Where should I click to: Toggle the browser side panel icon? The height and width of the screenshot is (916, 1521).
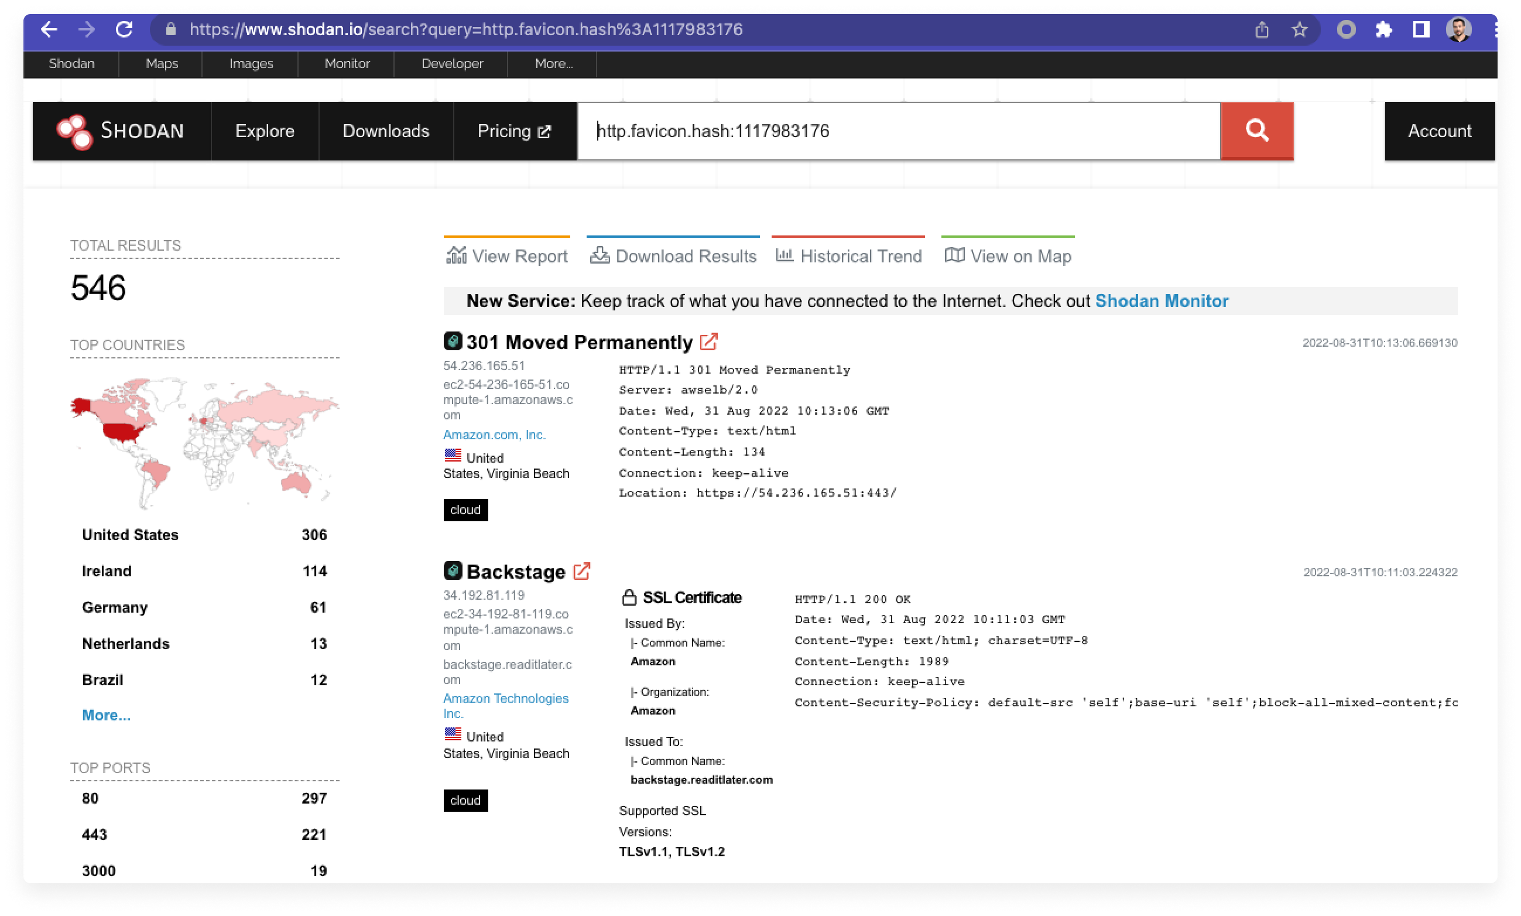point(1421,30)
